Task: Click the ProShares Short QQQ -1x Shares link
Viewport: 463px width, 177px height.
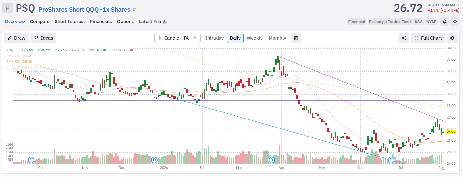Action: coord(84,10)
